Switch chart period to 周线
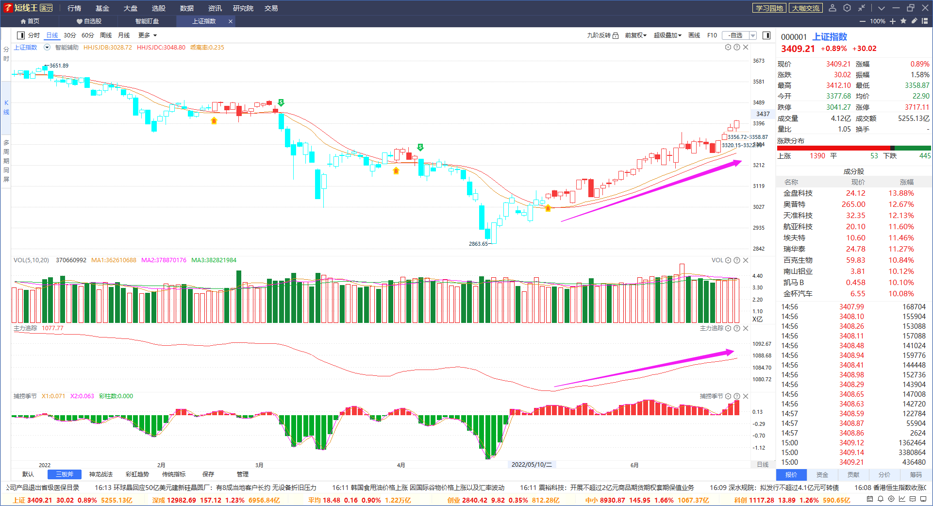 pos(106,35)
